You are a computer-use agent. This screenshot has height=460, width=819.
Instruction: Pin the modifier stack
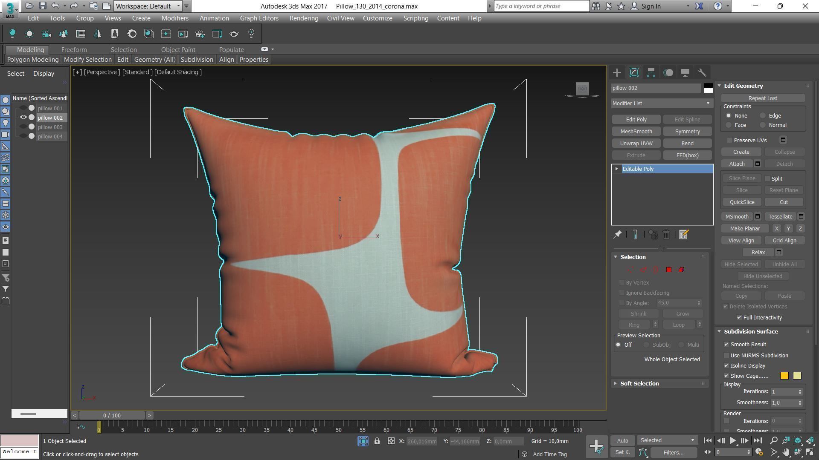tap(617, 235)
